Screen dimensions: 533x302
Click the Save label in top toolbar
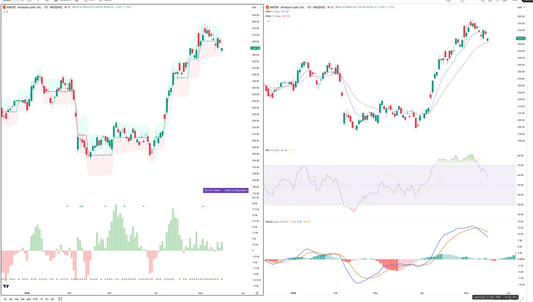pos(462,1)
